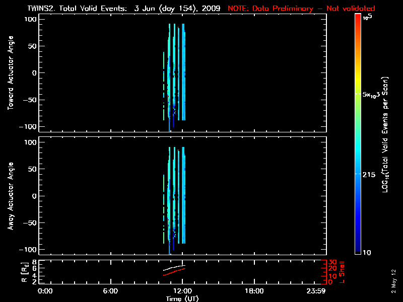Click the 'Away Actuator Angle' axis label
403x302 pixels.
11,197
